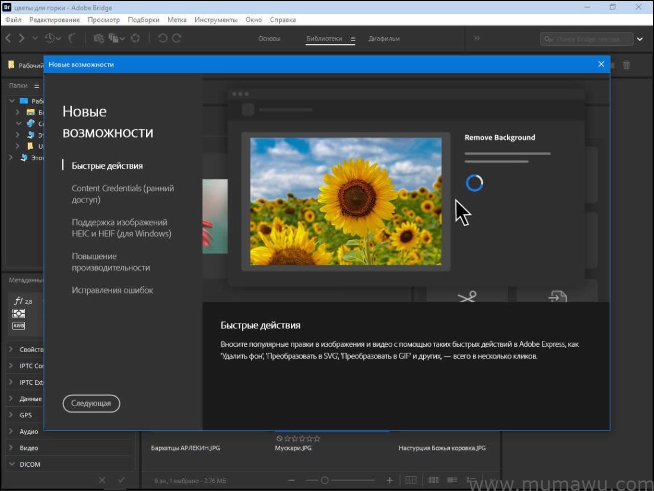Click the grid lock view icon
The width and height of the screenshot is (654, 491).
(x=411, y=480)
